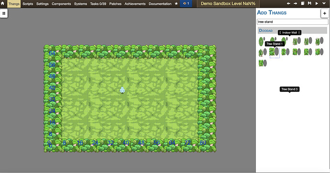Open the Documentation tab
Viewport: 330px width, 173px height.
[x=160, y=4]
